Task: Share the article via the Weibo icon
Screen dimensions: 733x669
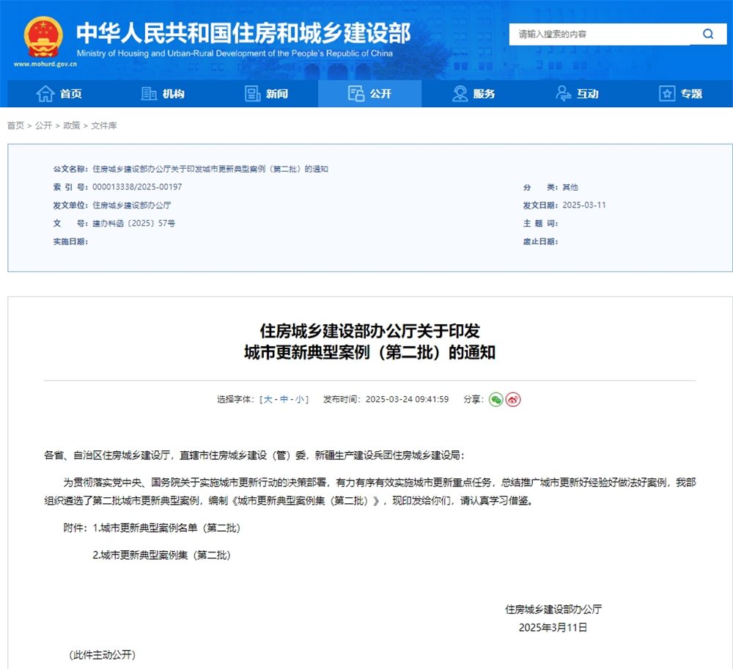Action: click(x=512, y=399)
